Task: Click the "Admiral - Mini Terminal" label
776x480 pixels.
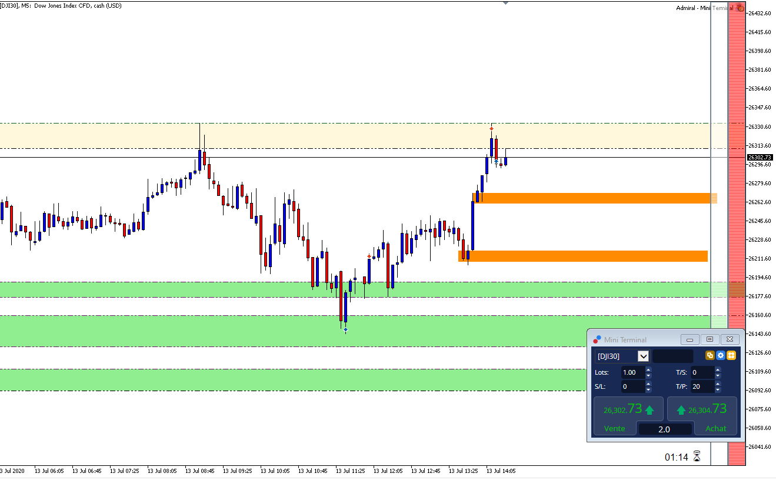Action: 705,8
